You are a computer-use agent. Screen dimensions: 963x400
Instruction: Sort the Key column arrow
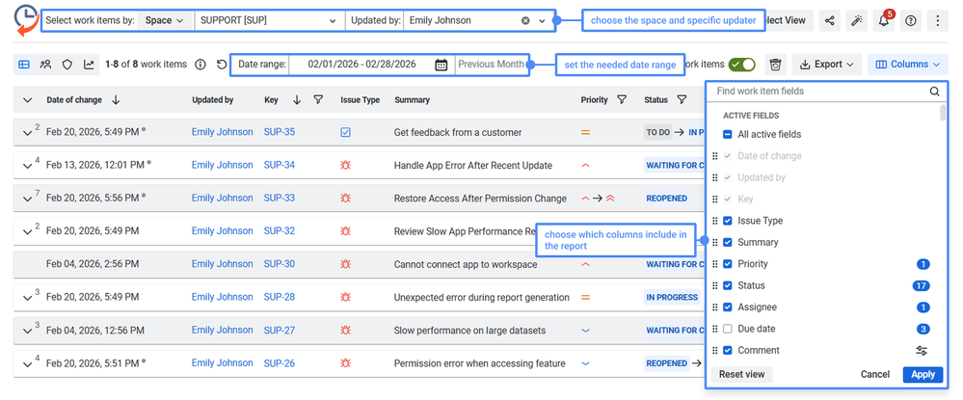297,99
